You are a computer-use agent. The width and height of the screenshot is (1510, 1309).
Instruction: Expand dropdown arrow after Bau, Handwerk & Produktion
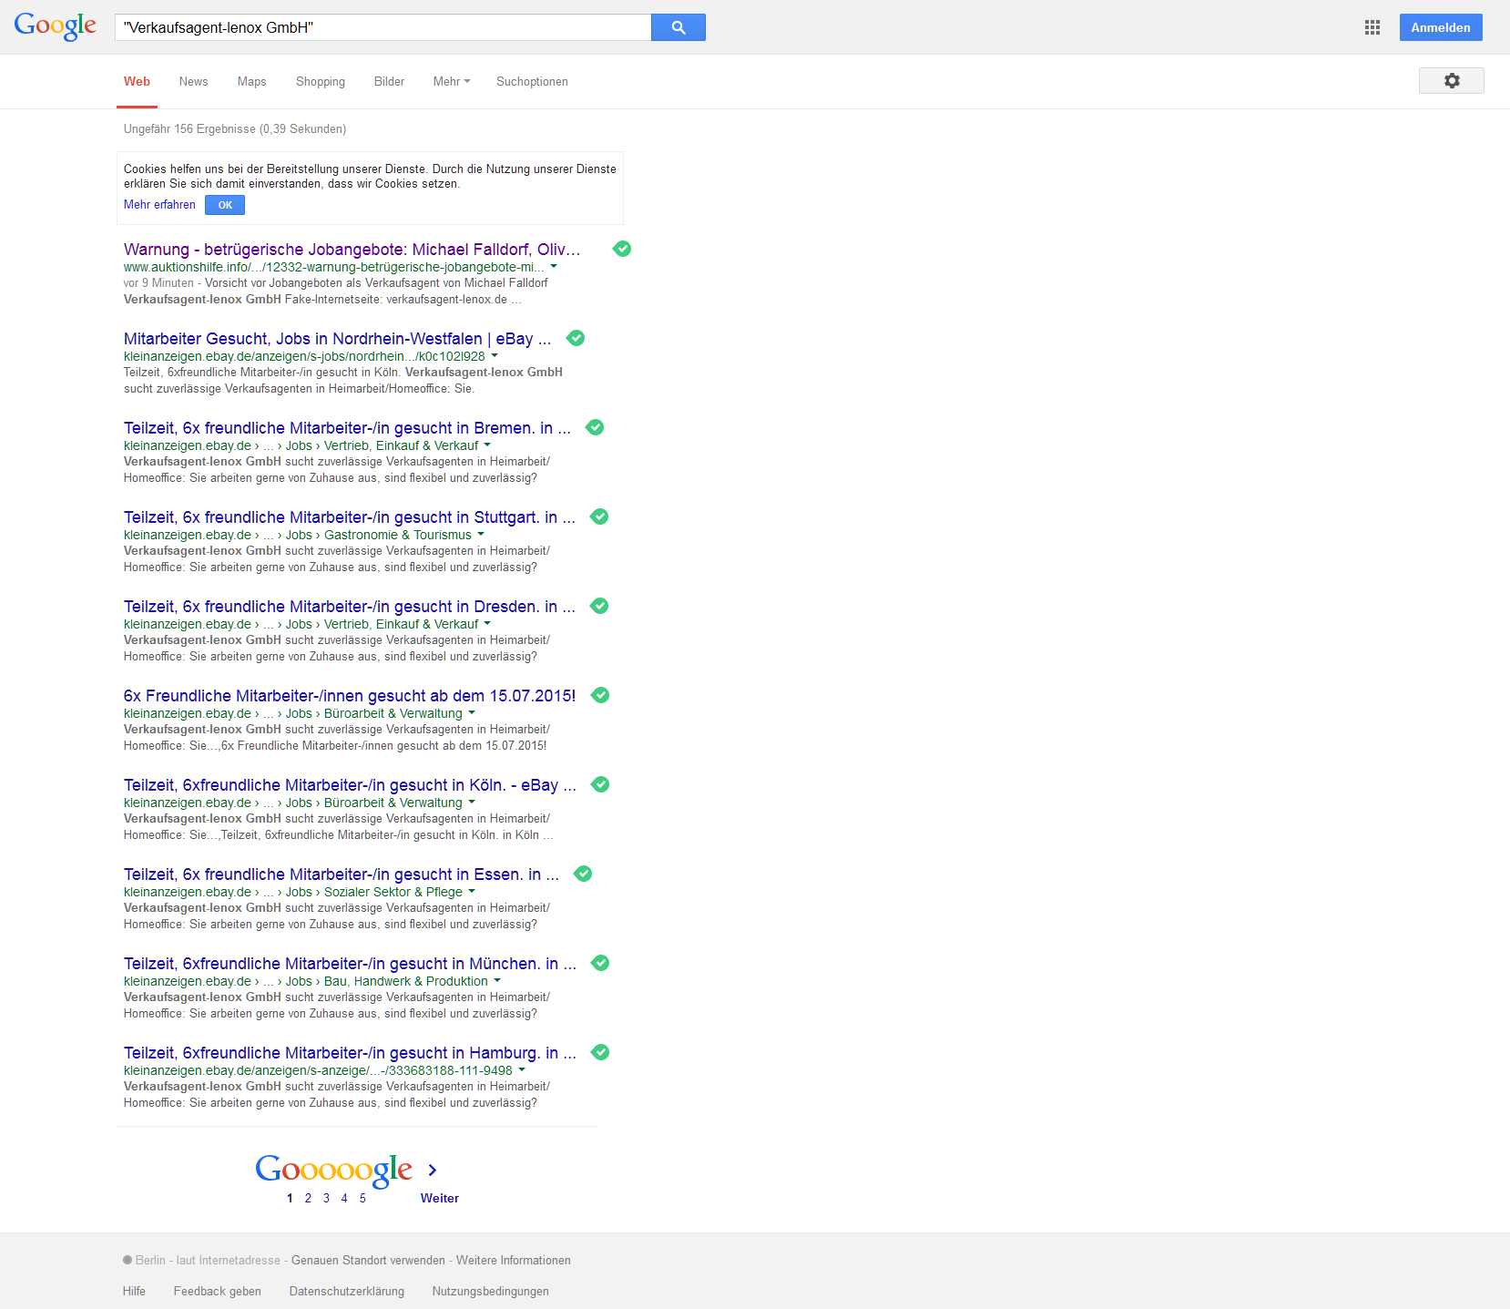[497, 981]
